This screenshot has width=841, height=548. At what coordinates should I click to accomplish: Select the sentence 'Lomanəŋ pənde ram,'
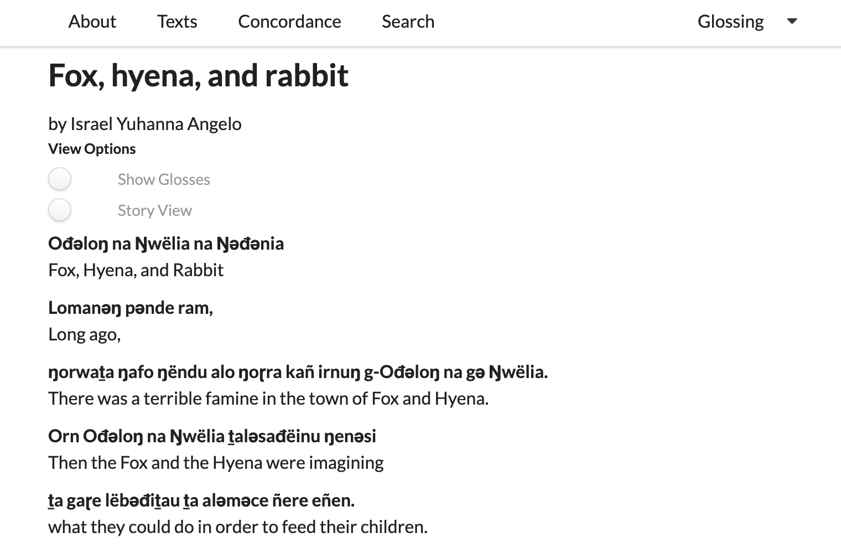[x=131, y=308]
